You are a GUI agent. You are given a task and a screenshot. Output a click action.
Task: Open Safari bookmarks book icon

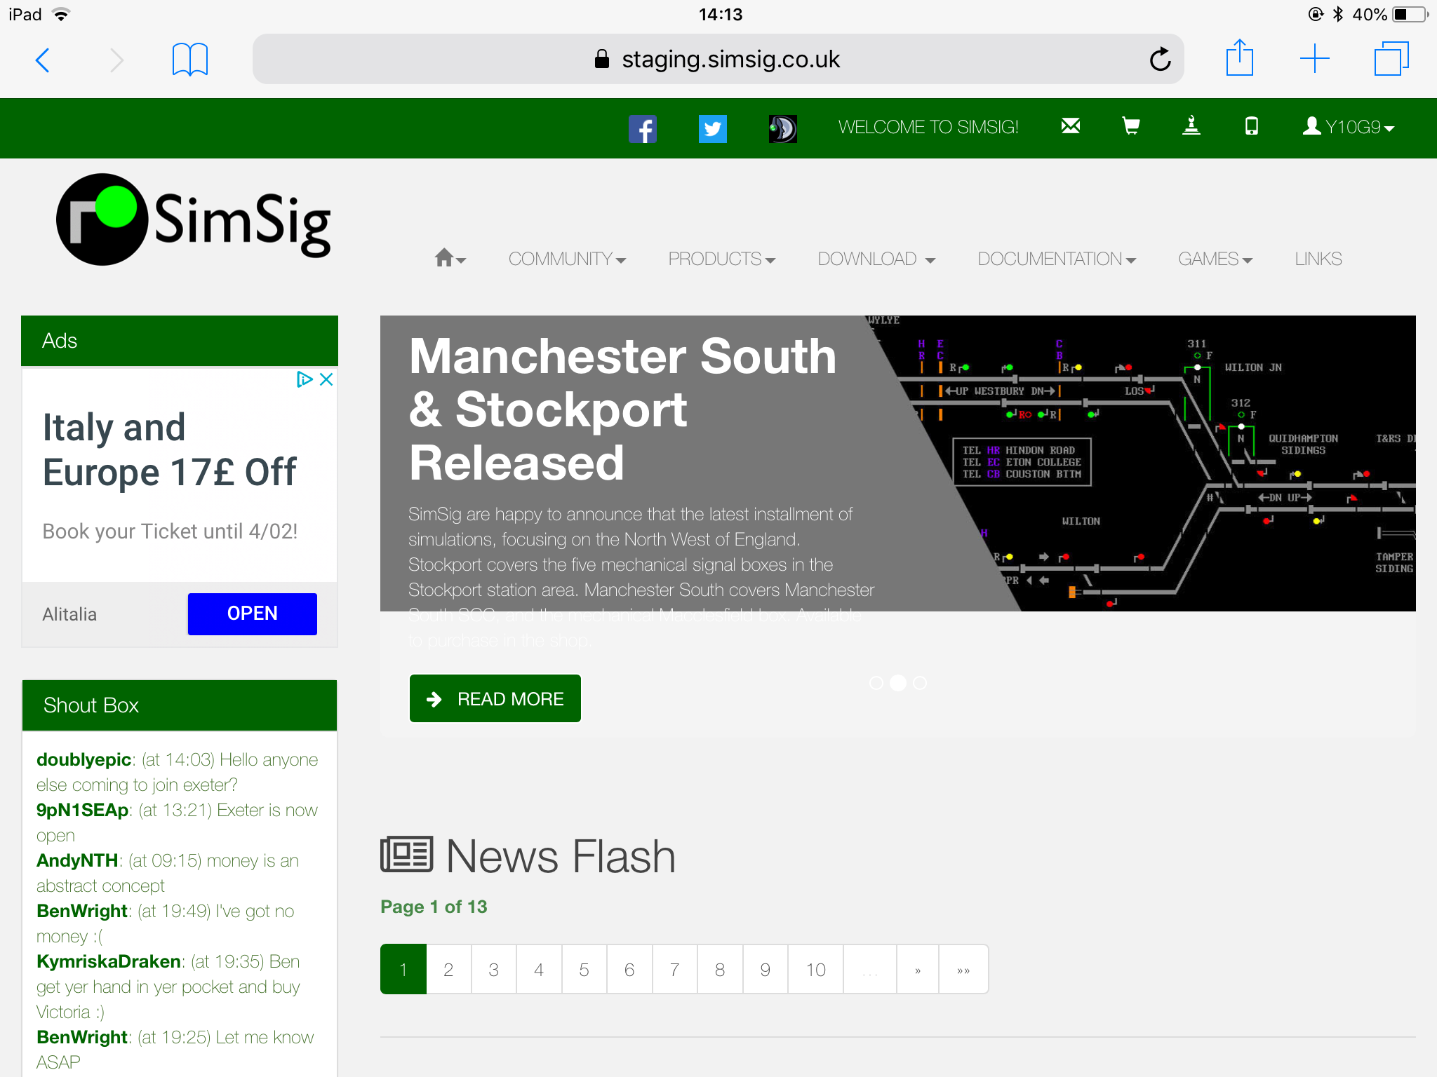pos(189,60)
